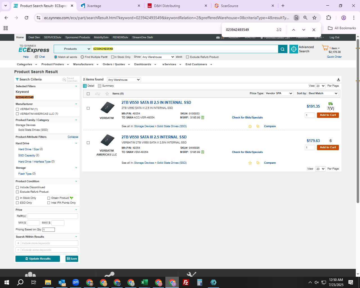Open the shopping cart icon
360x288 pixels.
pyautogui.click(x=325, y=48)
